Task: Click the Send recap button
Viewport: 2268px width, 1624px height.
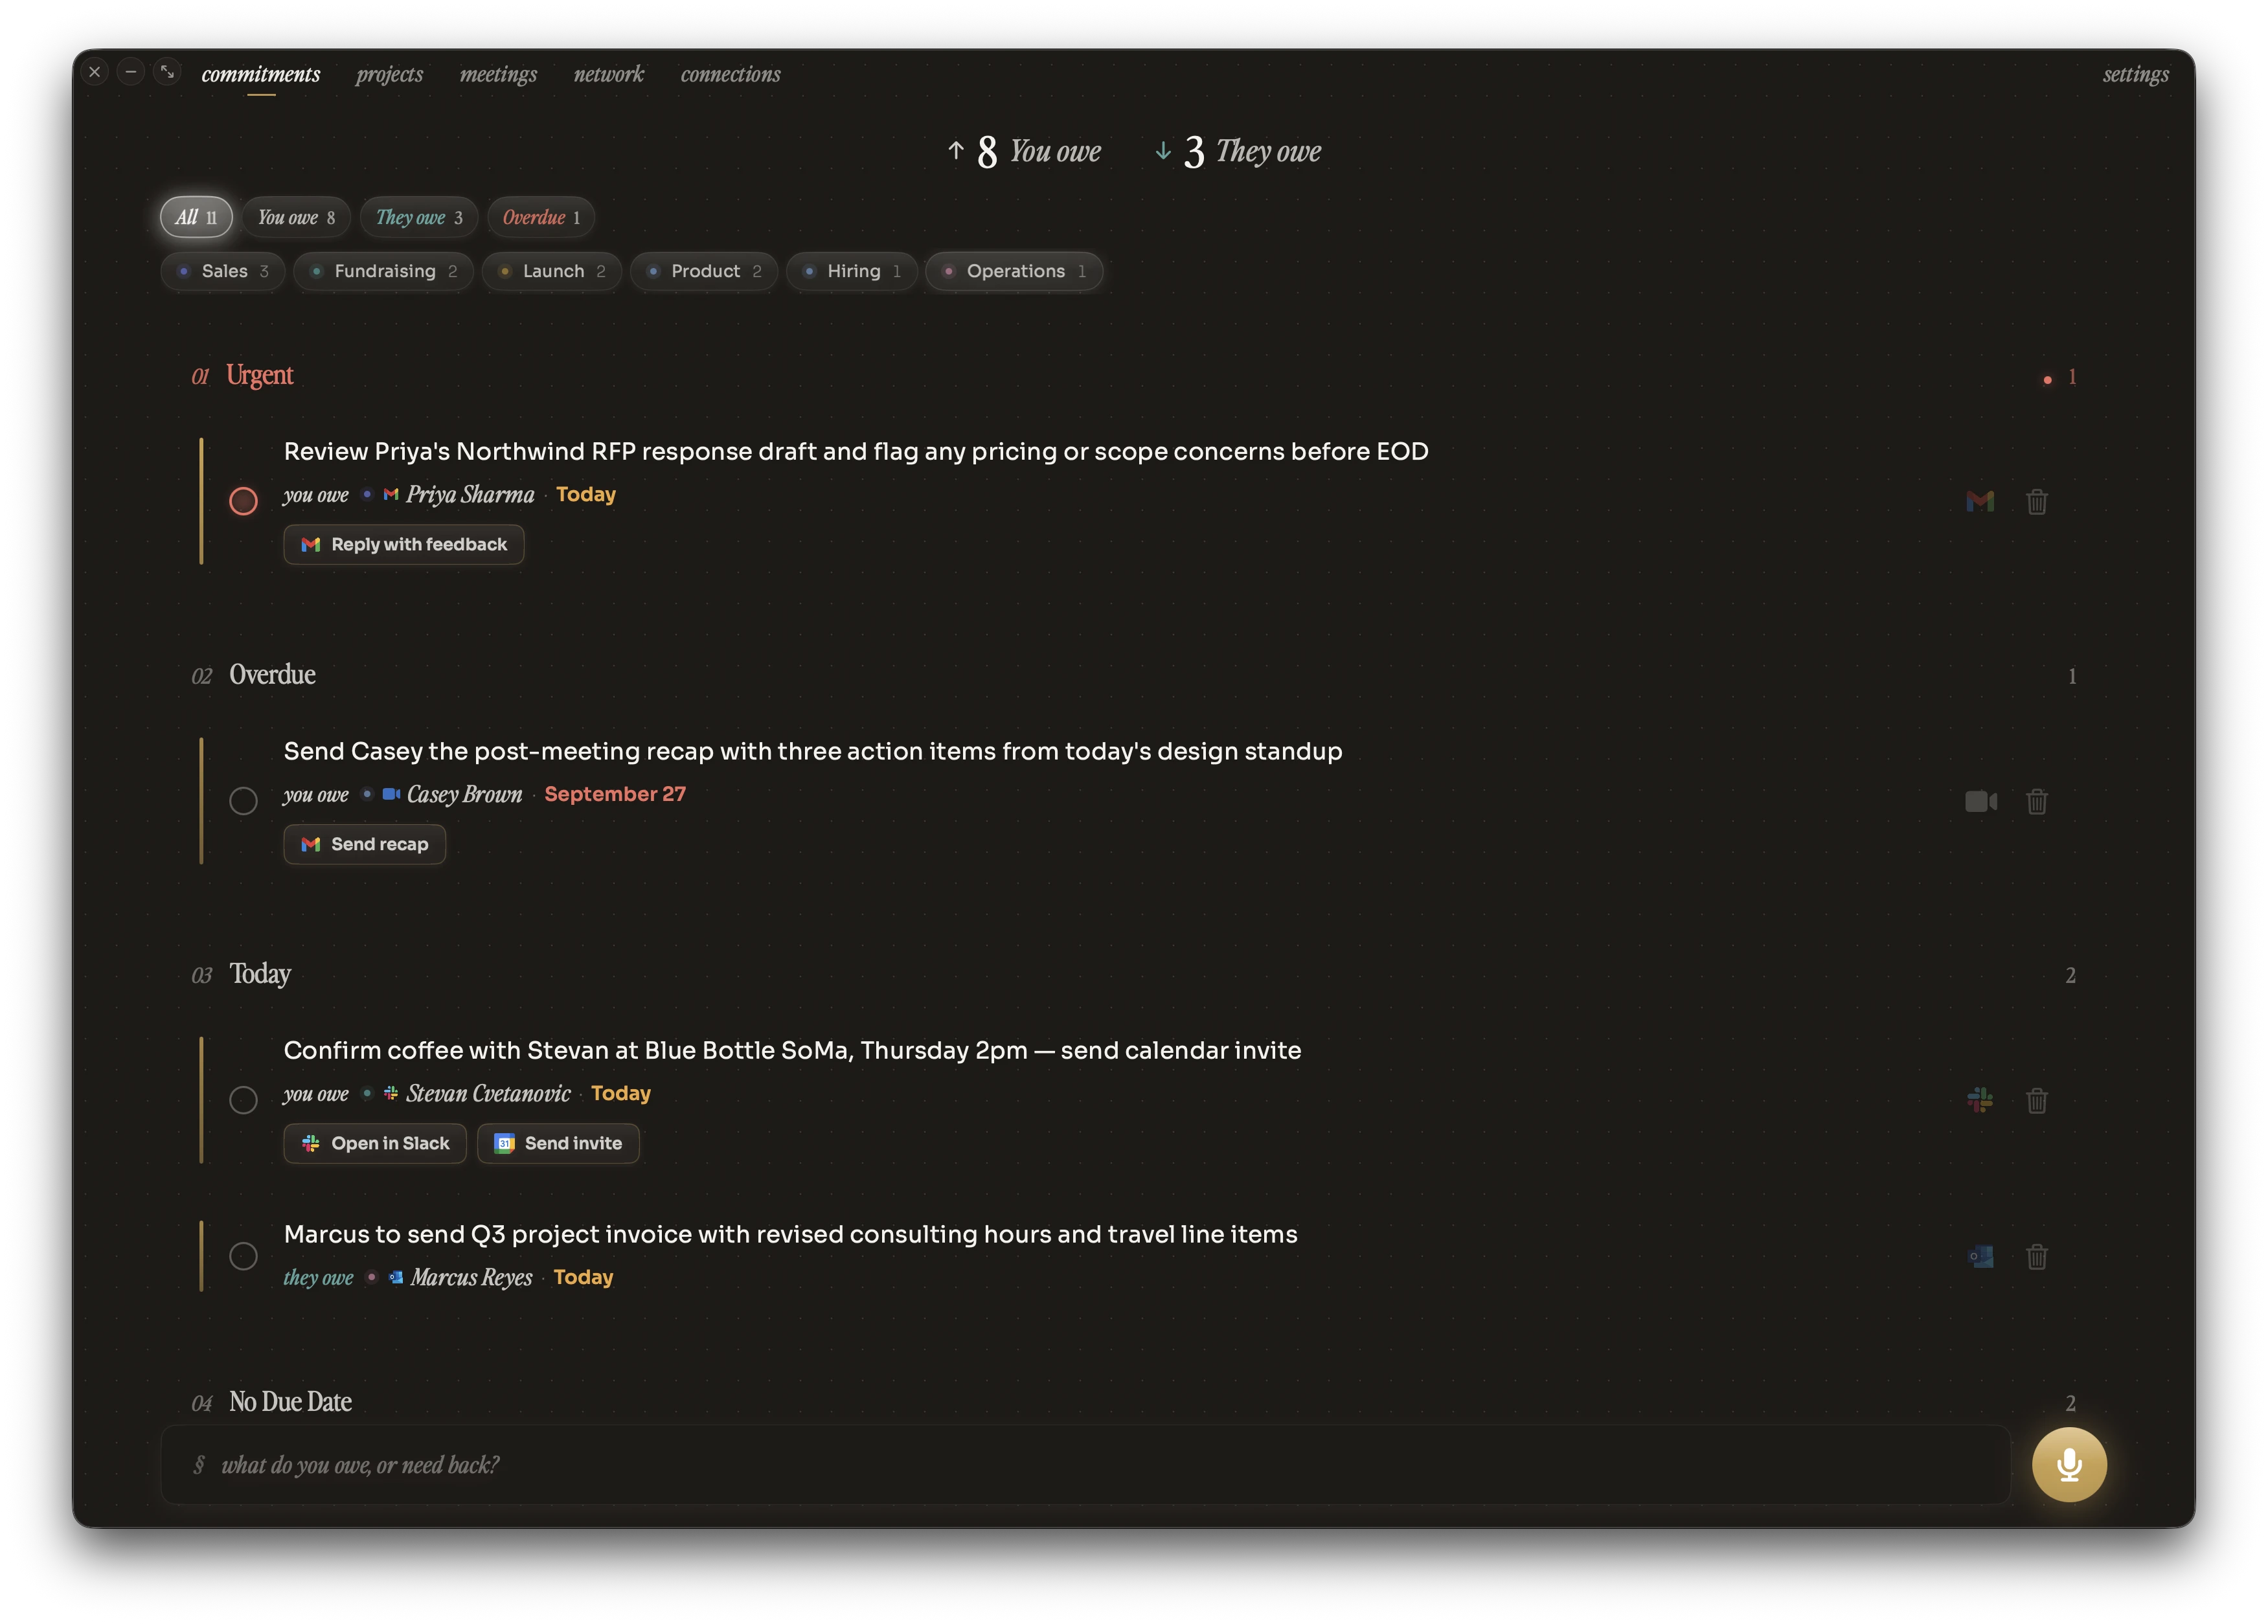Action: pos(364,845)
